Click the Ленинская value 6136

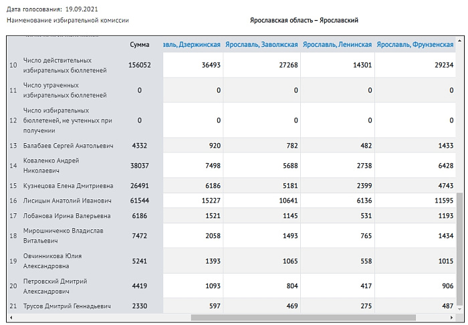click(364, 201)
